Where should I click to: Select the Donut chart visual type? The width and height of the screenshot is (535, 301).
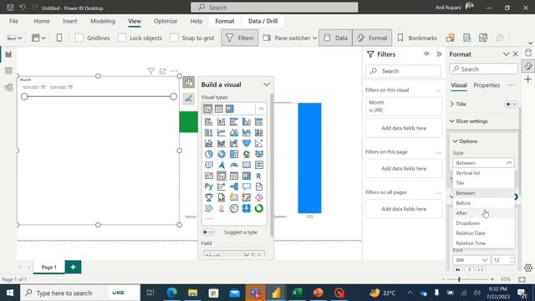(x=222, y=154)
